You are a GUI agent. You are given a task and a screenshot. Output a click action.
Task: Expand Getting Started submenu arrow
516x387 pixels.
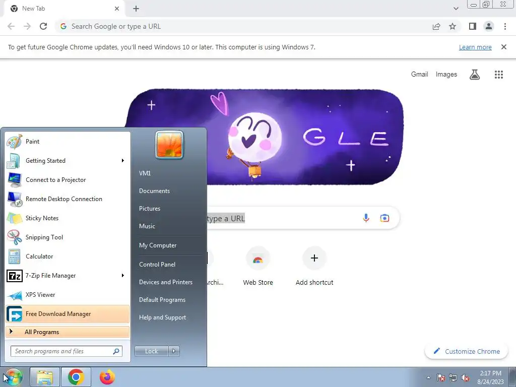[123, 161]
